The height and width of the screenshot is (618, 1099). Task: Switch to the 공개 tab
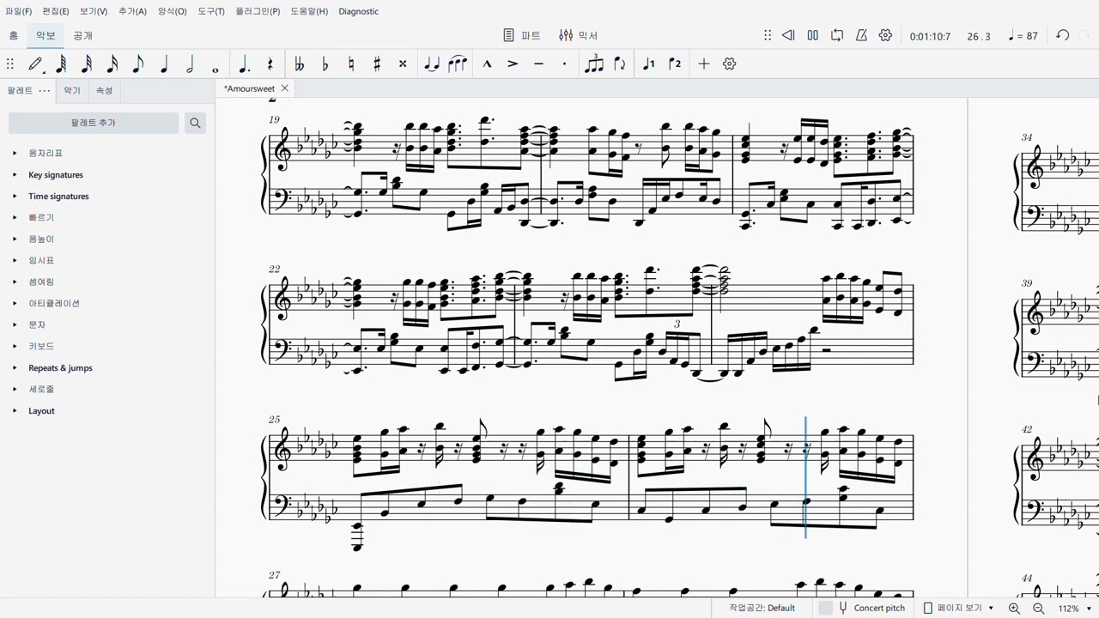[x=82, y=35]
